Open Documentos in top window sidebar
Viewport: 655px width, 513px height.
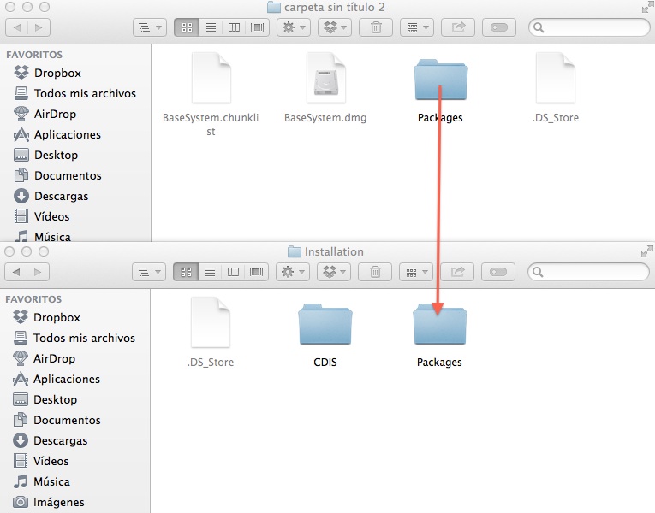coord(57,175)
